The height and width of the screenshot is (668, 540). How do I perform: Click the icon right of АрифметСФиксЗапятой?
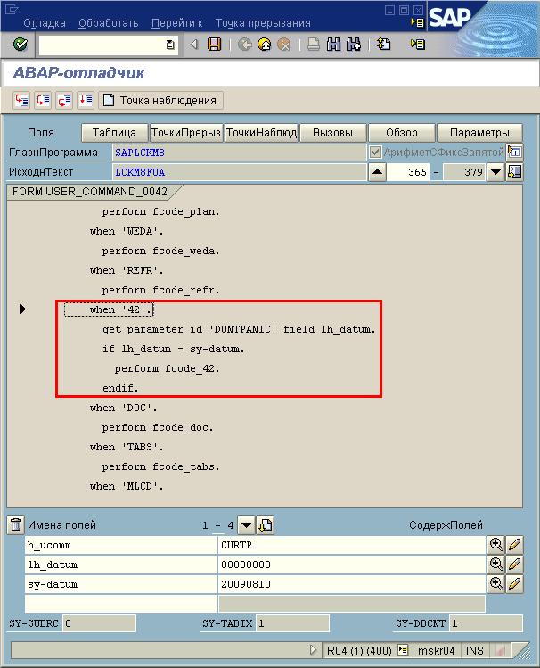pyautogui.click(x=514, y=153)
